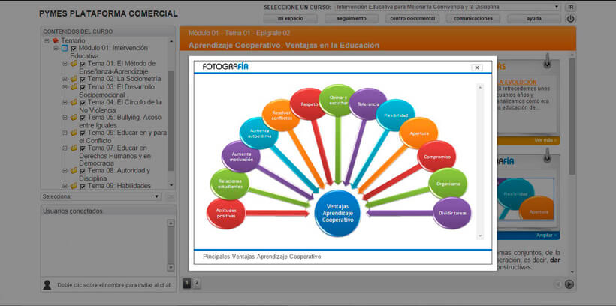Toggle Tema 01 checkbox
This screenshot has height=306, width=616.
pos(83,64)
